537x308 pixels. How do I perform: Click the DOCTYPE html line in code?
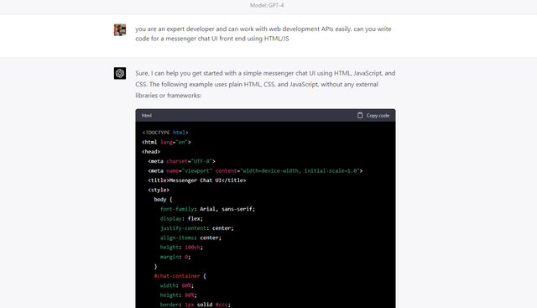[165, 133]
